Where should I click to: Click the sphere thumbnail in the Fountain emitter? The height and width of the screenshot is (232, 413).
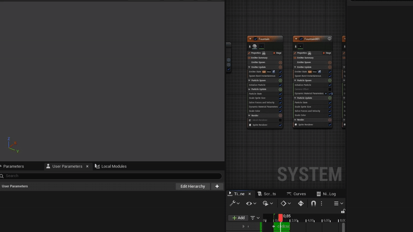tap(255, 46)
